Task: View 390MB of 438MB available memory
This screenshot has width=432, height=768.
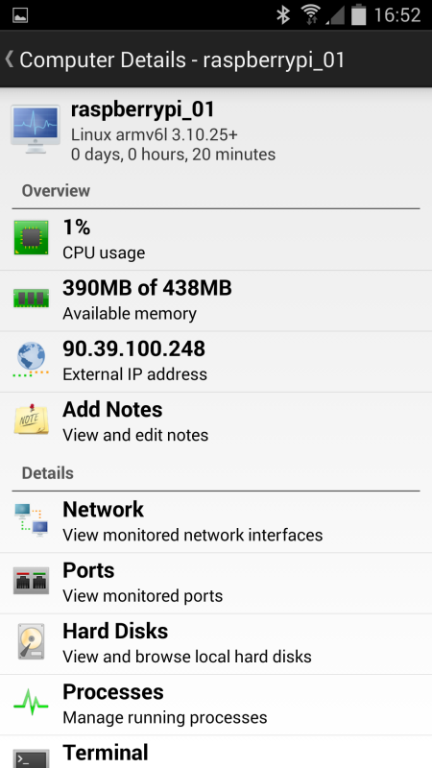Action: pos(216,300)
